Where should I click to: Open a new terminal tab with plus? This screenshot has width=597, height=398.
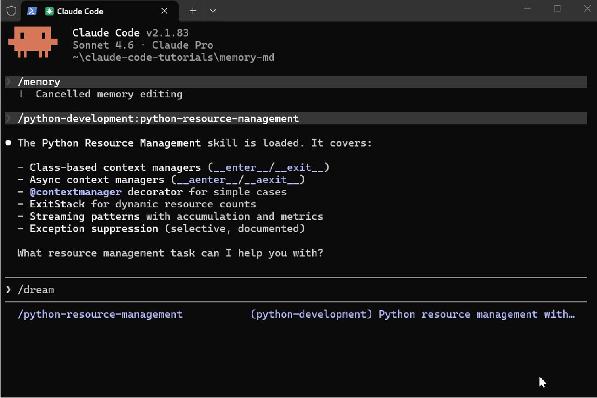(193, 11)
